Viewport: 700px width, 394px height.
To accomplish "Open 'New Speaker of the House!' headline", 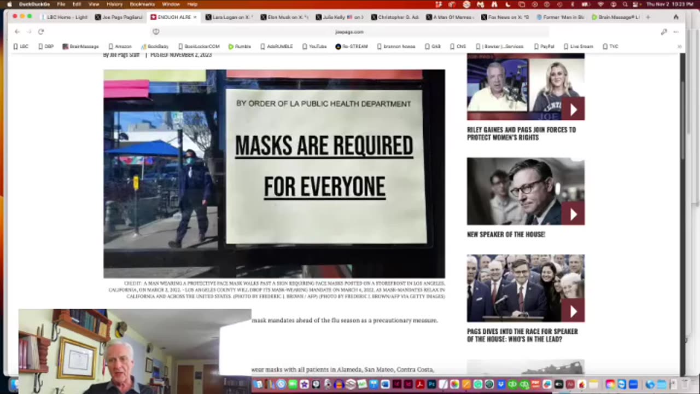I will 506,234.
